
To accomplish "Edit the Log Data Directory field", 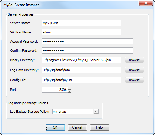I will pos(82,70).
